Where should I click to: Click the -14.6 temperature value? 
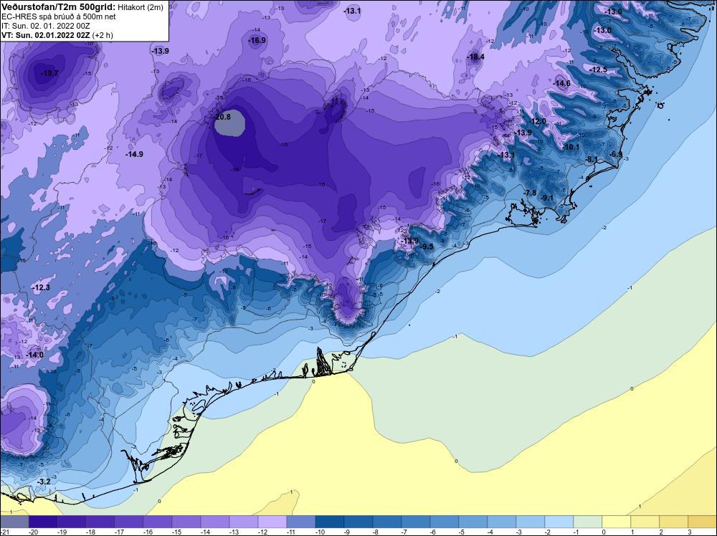561,83
